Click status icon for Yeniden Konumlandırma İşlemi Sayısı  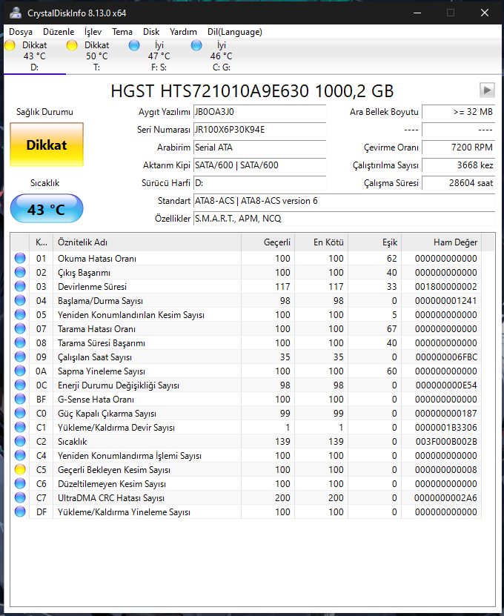pos(20,455)
